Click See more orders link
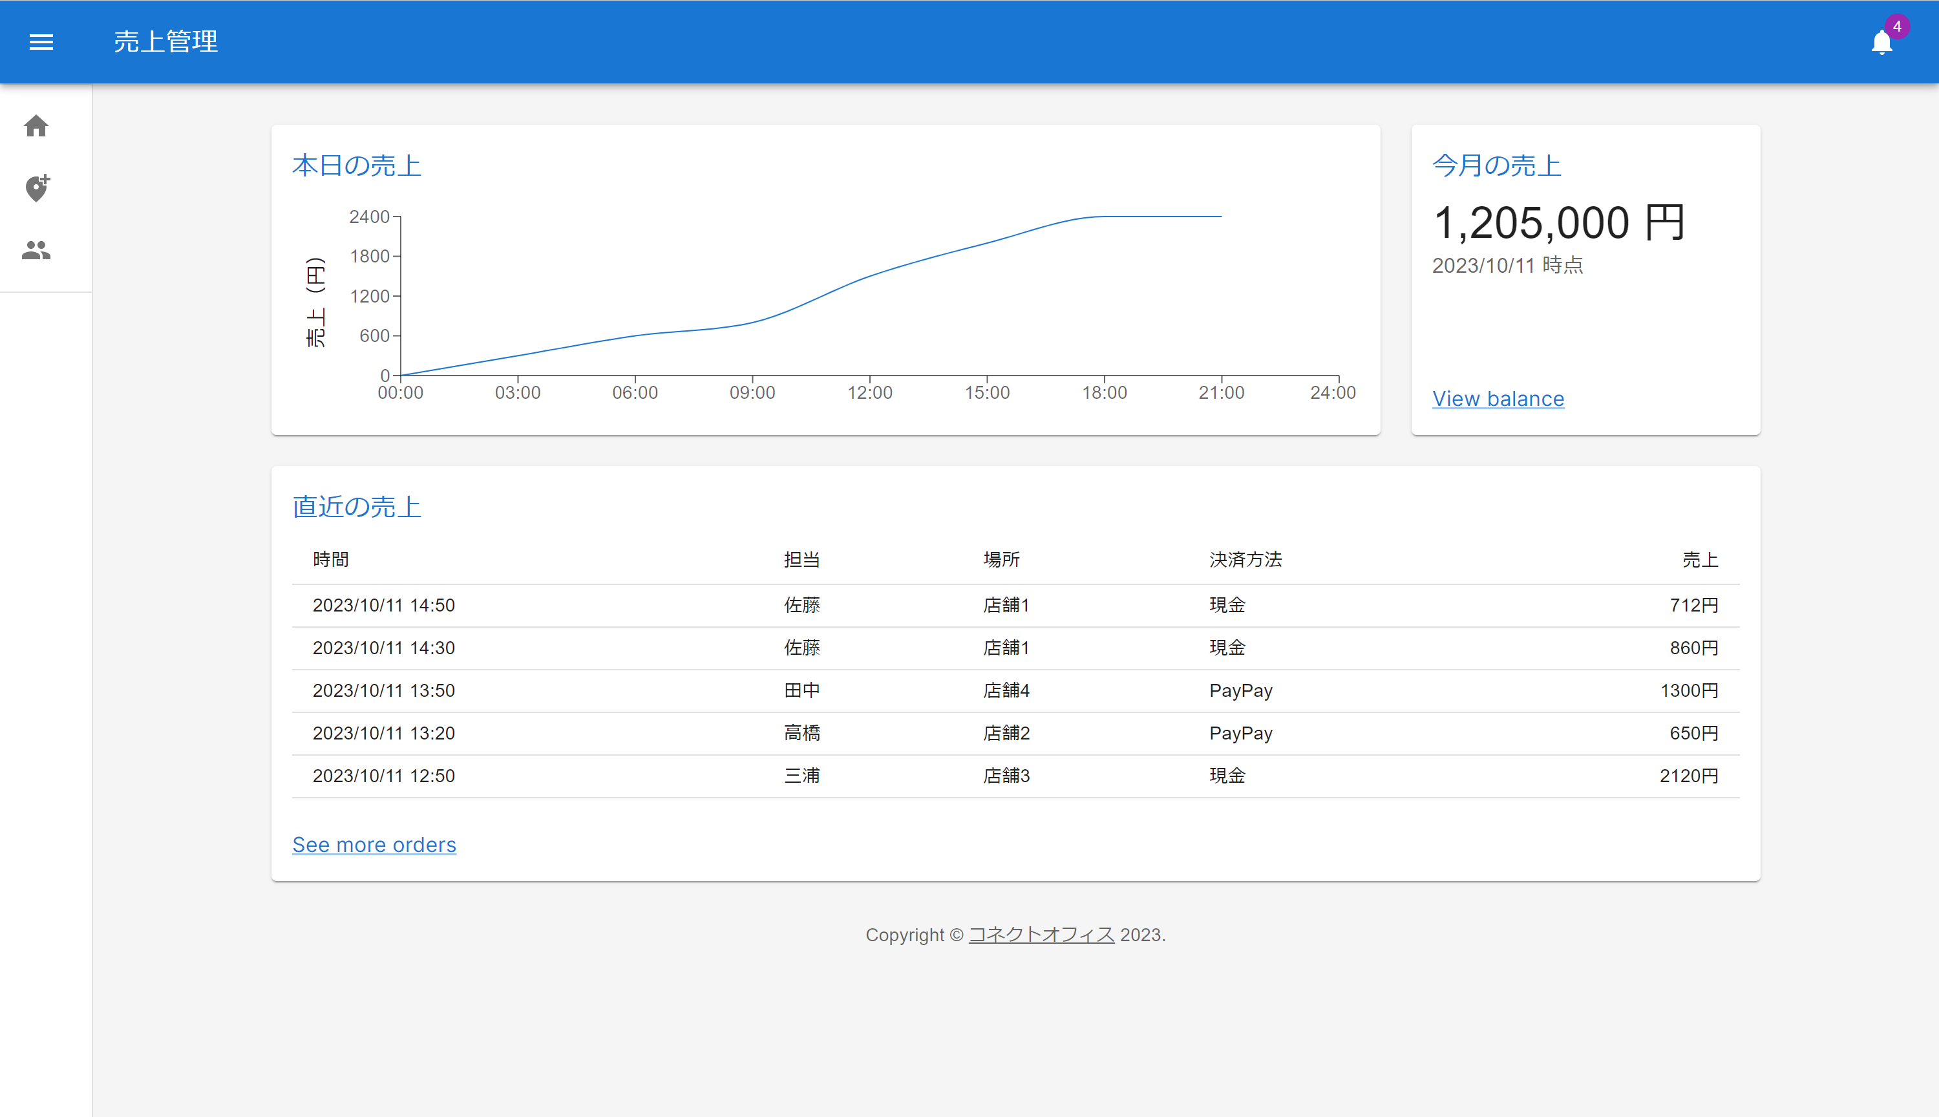The image size is (1939, 1117). [x=374, y=845]
